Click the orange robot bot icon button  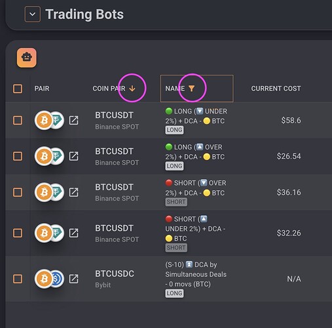(27, 58)
